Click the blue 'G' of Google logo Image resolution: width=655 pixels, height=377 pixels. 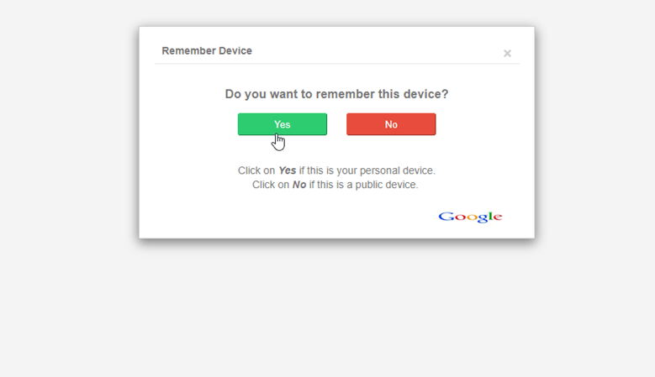pyautogui.click(x=446, y=217)
